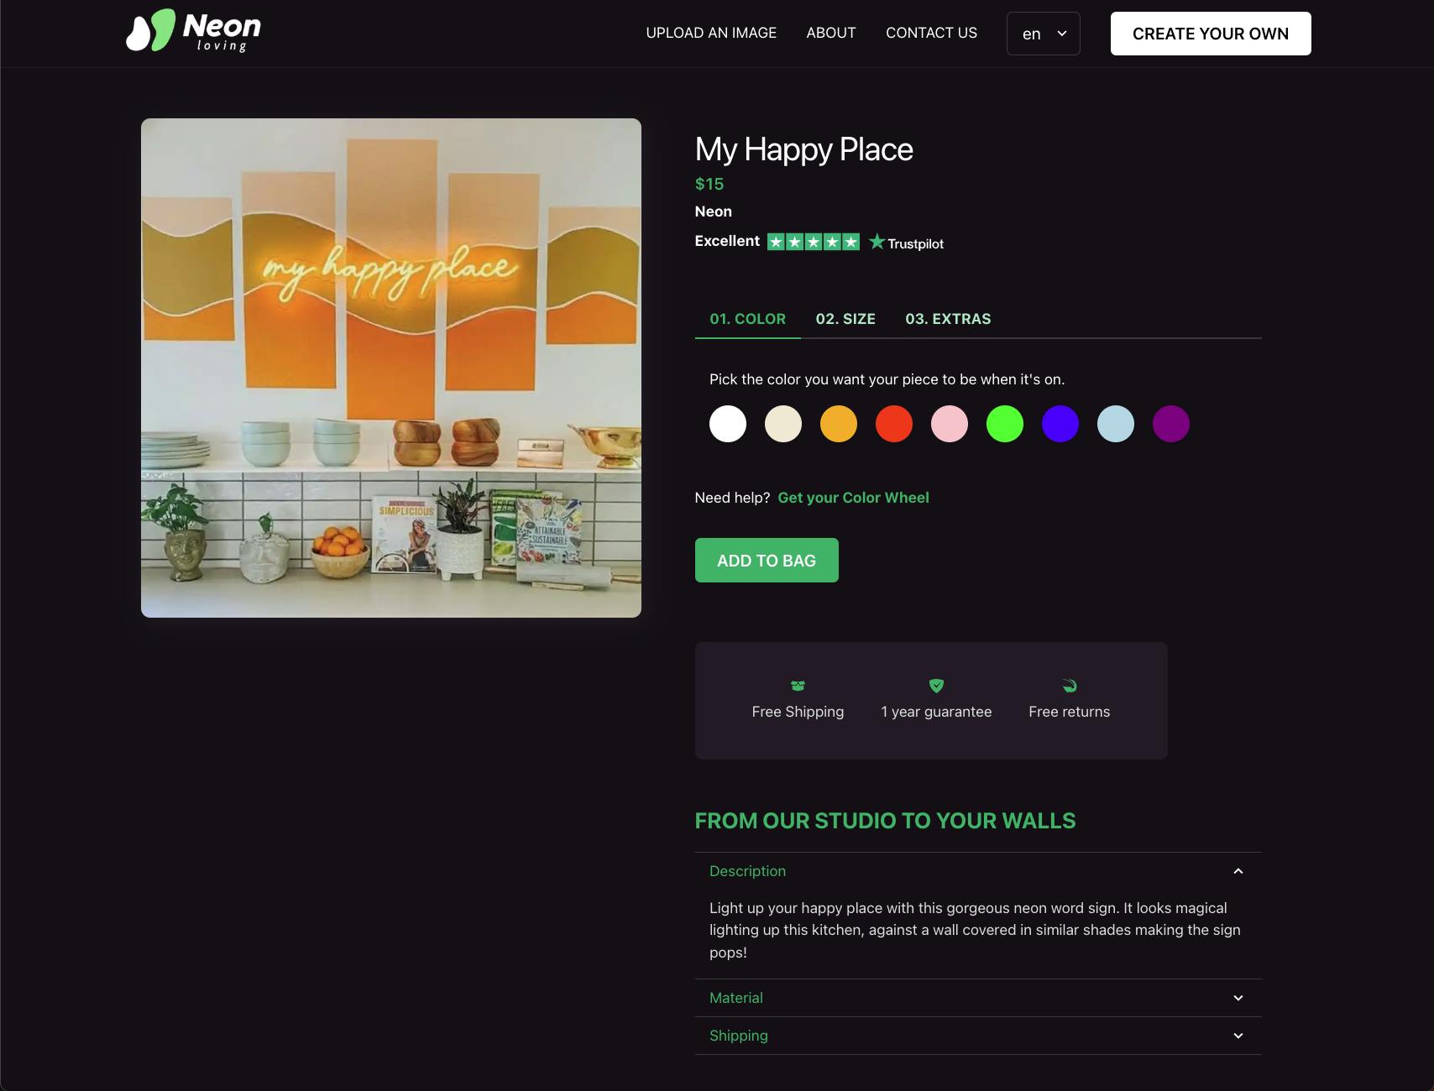Click the Neon Loving logo
The height and width of the screenshot is (1091, 1434).
point(193,32)
